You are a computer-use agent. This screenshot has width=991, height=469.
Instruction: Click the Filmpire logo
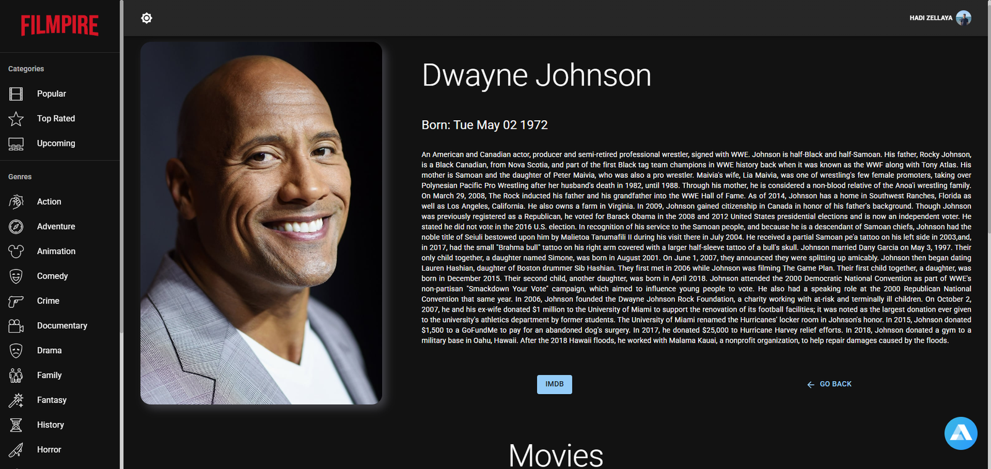[59, 25]
